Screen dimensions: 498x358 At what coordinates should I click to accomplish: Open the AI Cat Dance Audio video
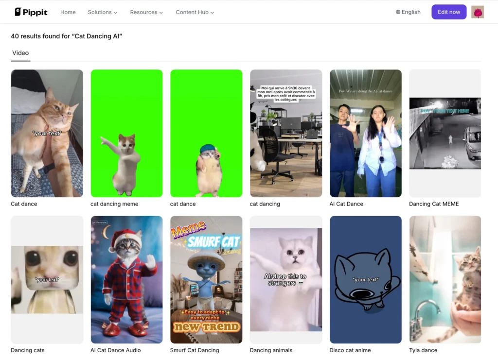(126, 279)
